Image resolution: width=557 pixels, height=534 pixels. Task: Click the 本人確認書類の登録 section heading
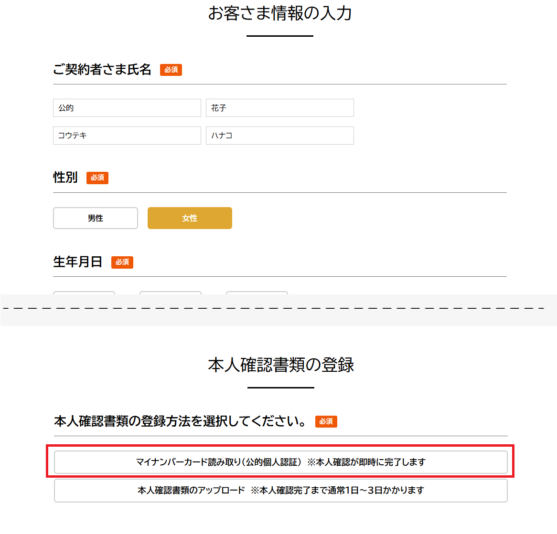281,365
